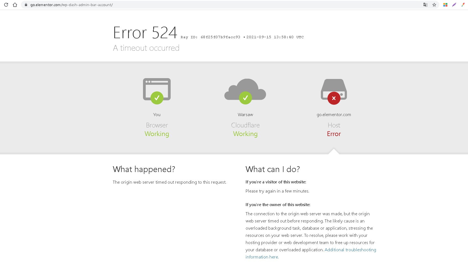Select the Cloudflare cloud status icon
468x269 pixels.
[x=245, y=91]
